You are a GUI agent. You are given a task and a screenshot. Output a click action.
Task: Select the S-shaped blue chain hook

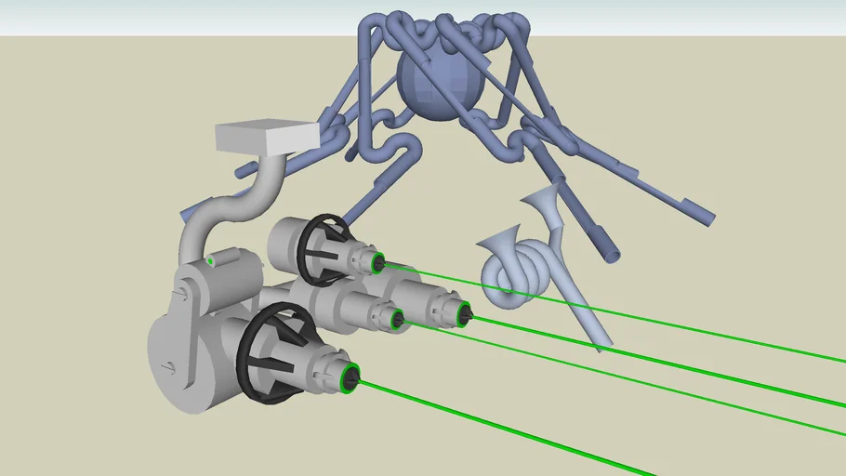tap(389, 153)
